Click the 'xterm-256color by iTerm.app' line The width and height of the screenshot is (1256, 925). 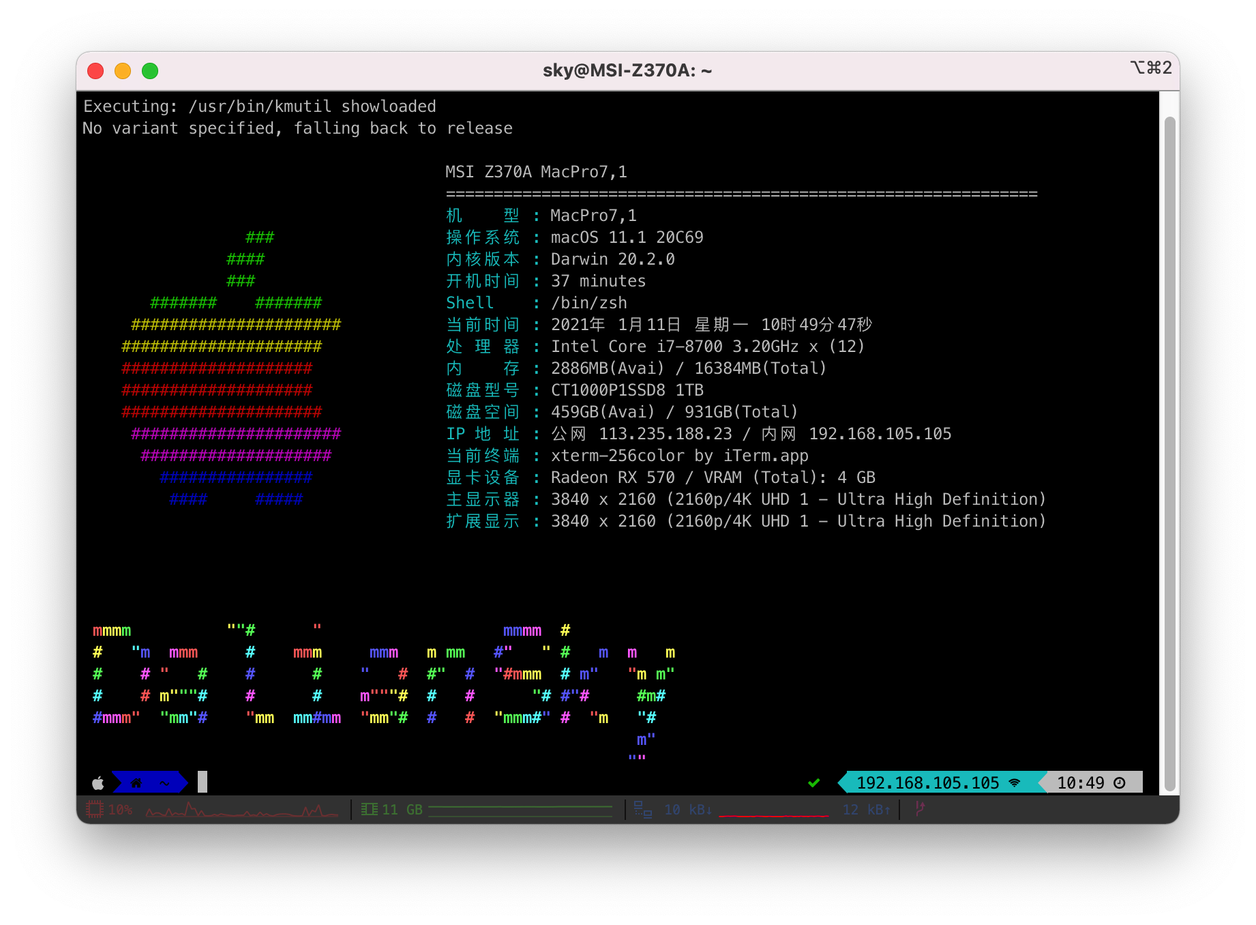(x=679, y=456)
